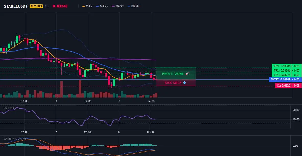Viewport: 302px width, 156px height.
Task: Toggle the MA 99 legend entry
Action: (118, 6)
